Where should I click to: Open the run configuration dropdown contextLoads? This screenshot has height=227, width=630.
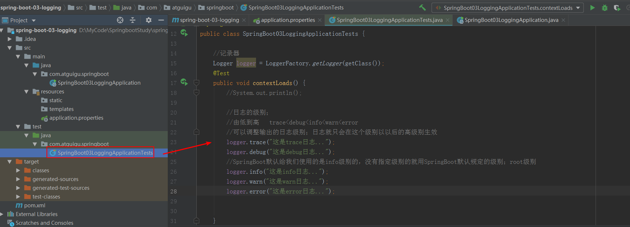coord(508,8)
